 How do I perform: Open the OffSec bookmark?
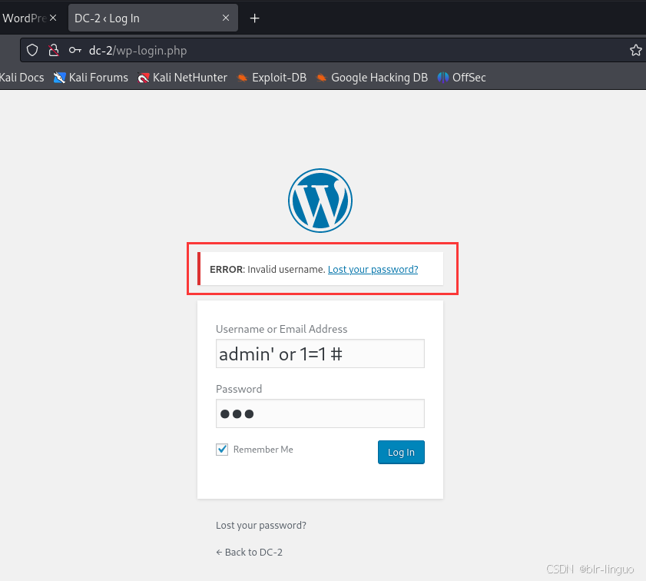462,78
